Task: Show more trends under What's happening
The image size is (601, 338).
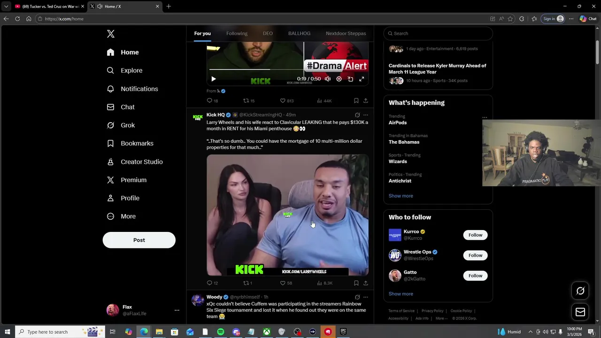Action: (401, 196)
